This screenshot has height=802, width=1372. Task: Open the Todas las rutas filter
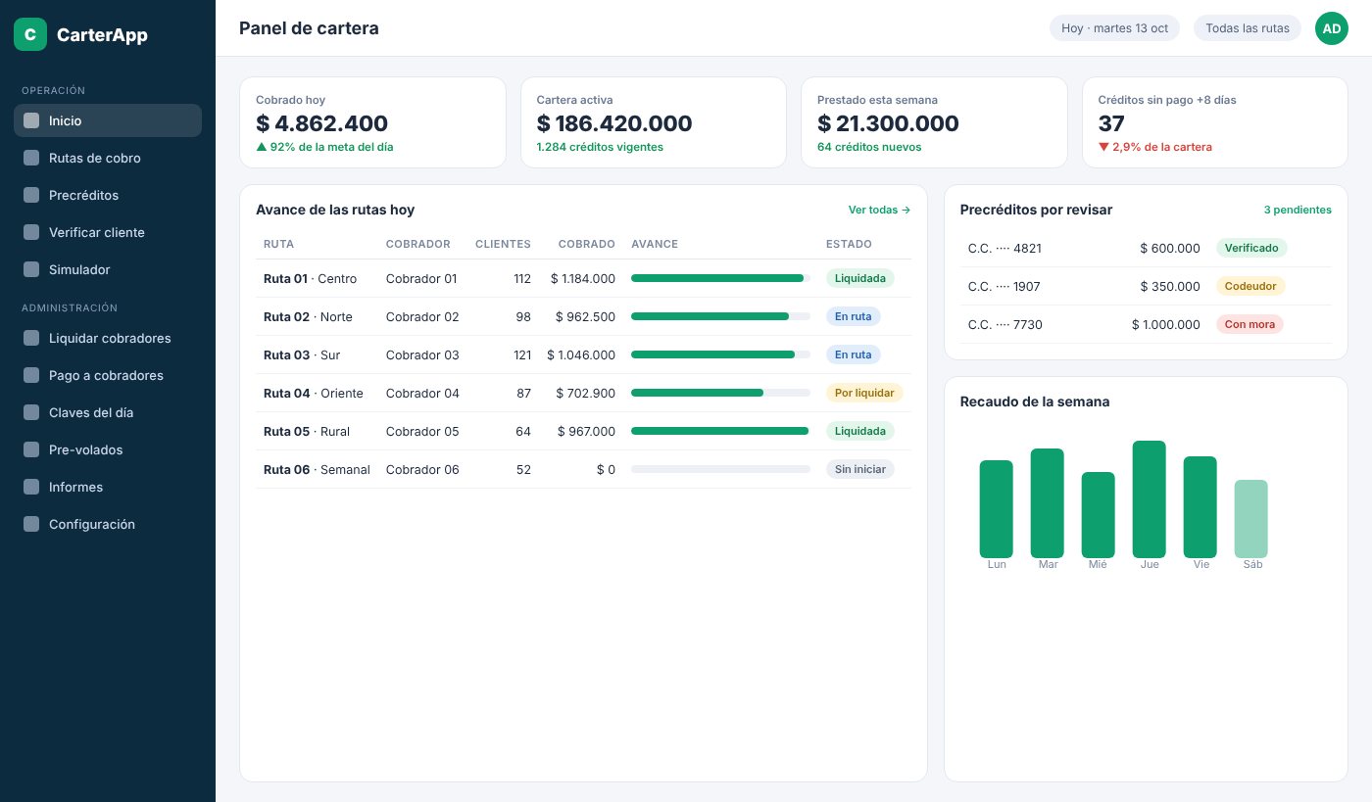point(1248,28)
